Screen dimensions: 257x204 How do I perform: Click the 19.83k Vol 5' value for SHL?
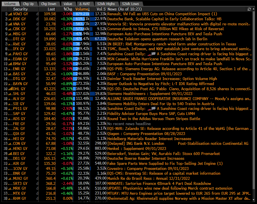coord(101,94)
